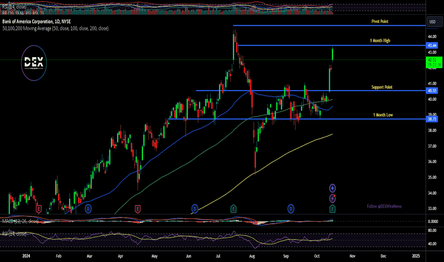Click the 44.00 value on price axis
The width and height of the screenshot is (444, 262).
(432, 37)
